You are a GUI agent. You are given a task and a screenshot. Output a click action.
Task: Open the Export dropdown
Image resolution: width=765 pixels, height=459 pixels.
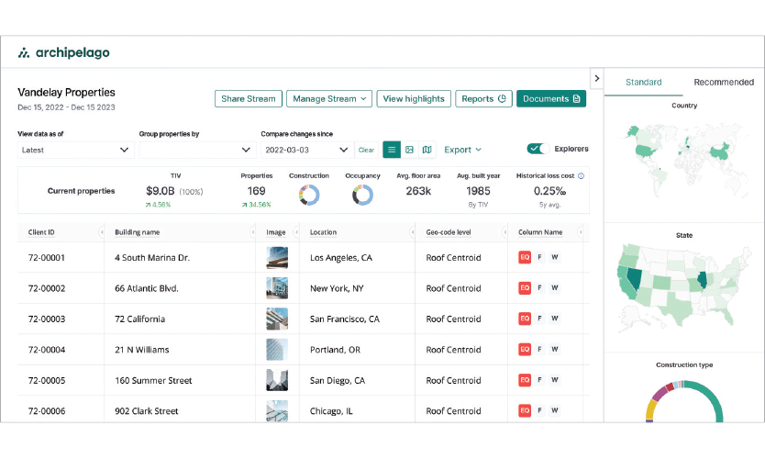[x=462, y=150]
